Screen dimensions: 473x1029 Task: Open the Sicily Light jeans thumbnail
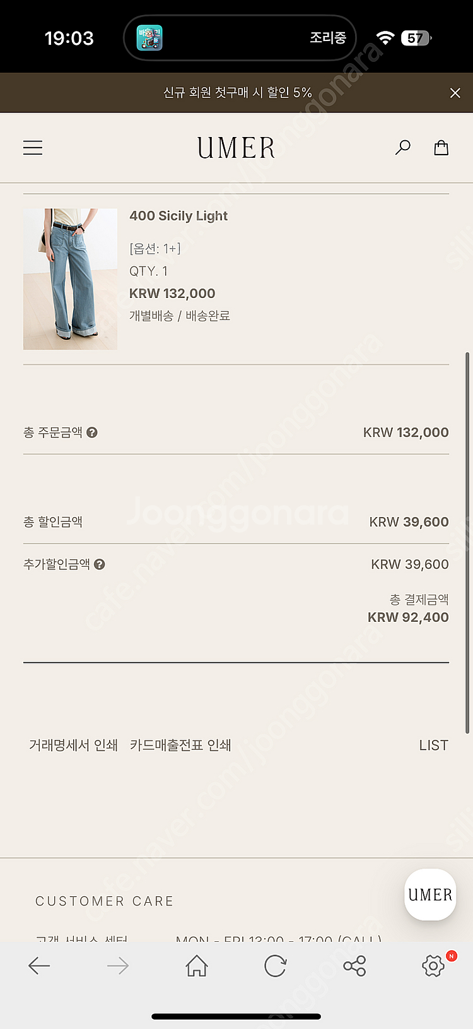pyautogui.click(x=70, y=279)
